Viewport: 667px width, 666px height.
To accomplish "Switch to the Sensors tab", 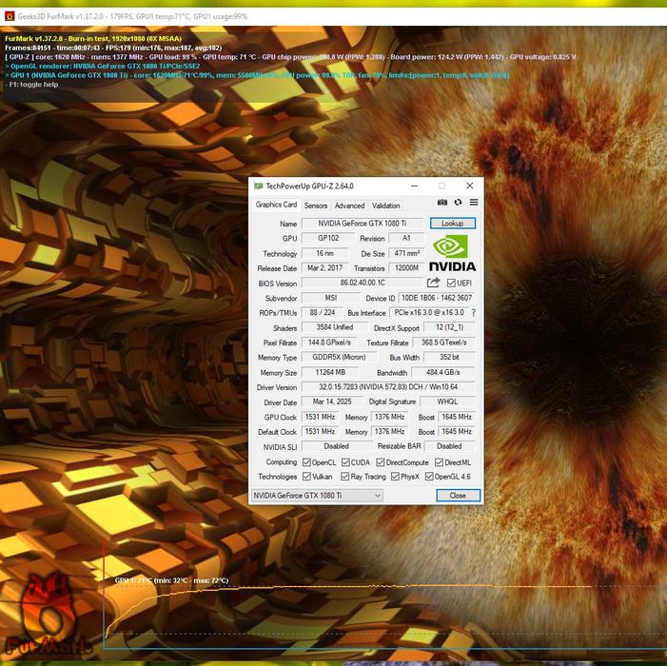I will coord(316,206).
